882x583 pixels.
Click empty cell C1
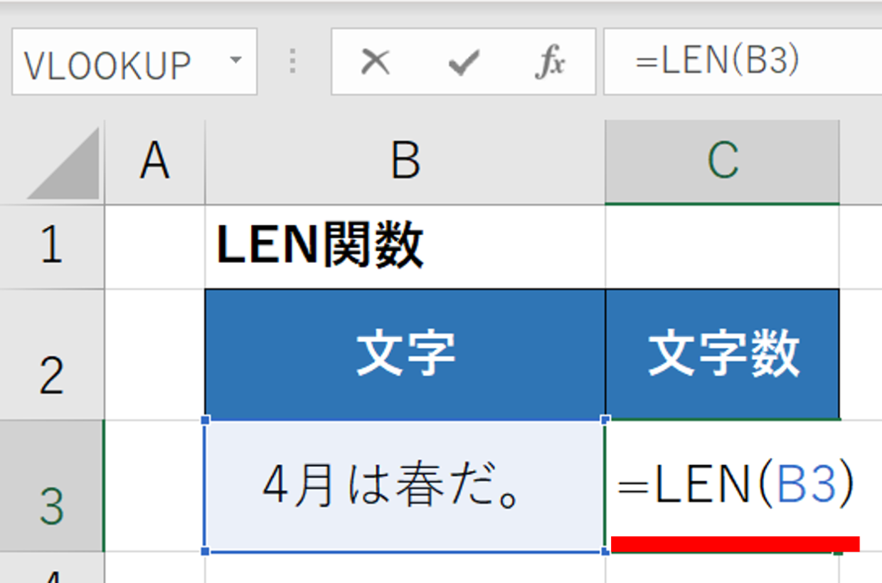coord(723,247)
